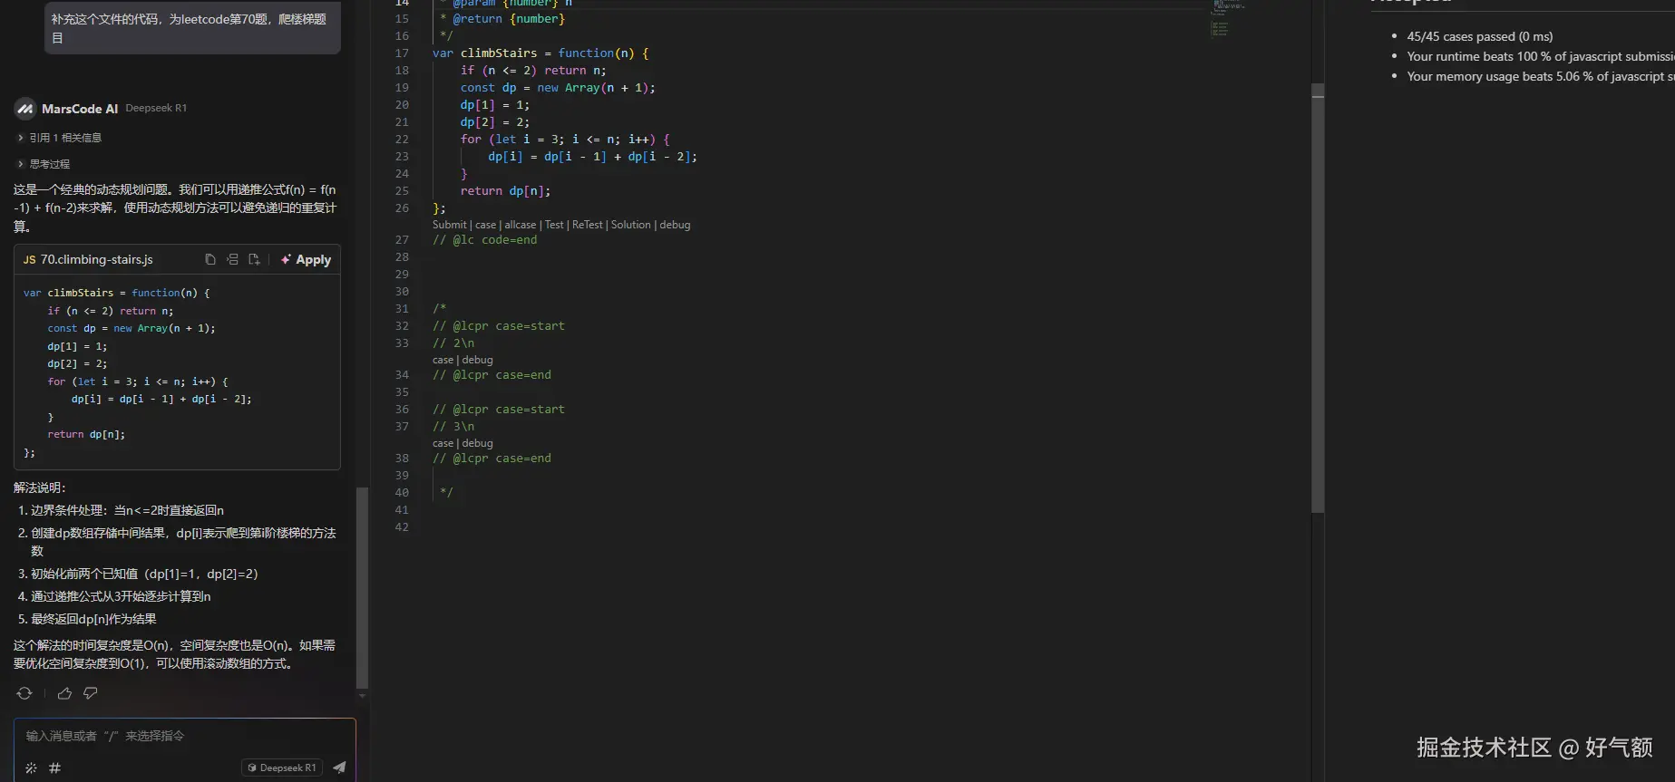
Task: Focus the chat message input field
Action: tap(181, 736)
